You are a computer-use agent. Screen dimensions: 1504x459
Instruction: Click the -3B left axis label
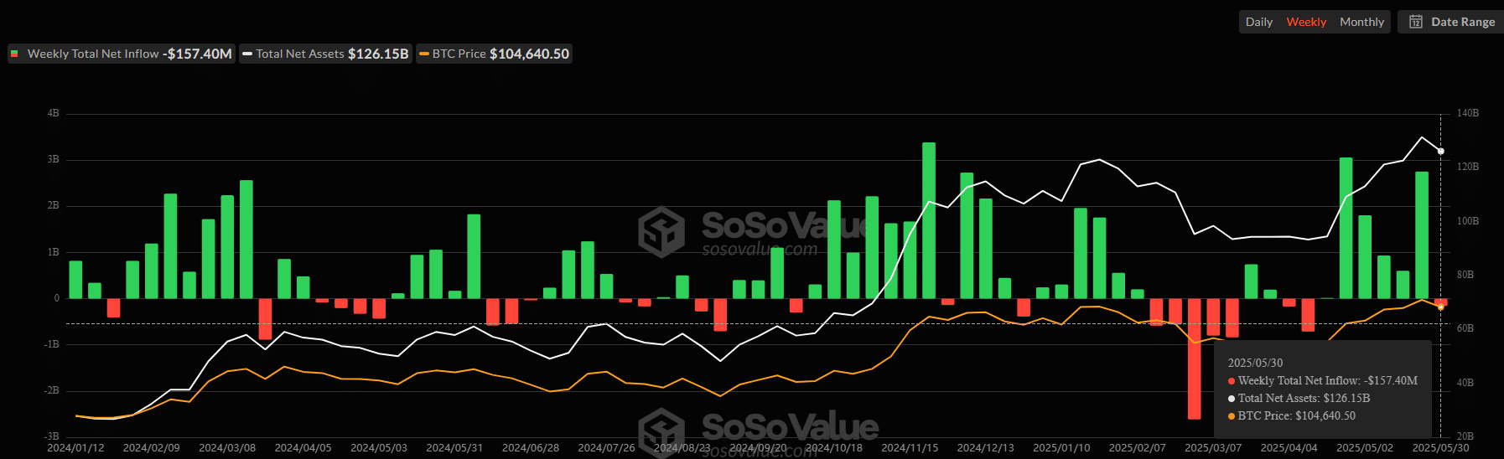click(x=52, y=436)
